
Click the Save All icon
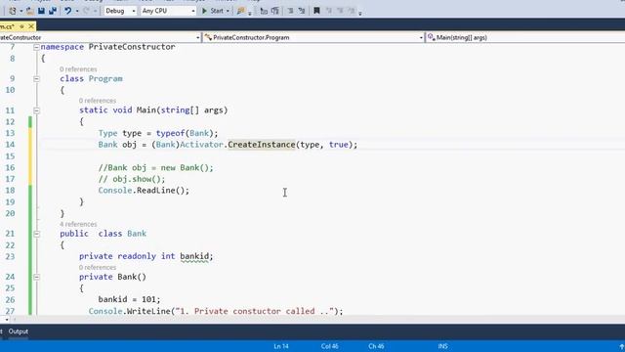pyautogui.click(x=52, y=11)
